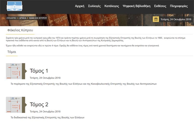Go back to ΑΡΧΕΙΑ via breadcrumb

[23, 18]
